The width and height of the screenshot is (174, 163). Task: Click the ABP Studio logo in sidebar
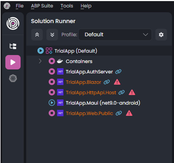coord(13,24)
